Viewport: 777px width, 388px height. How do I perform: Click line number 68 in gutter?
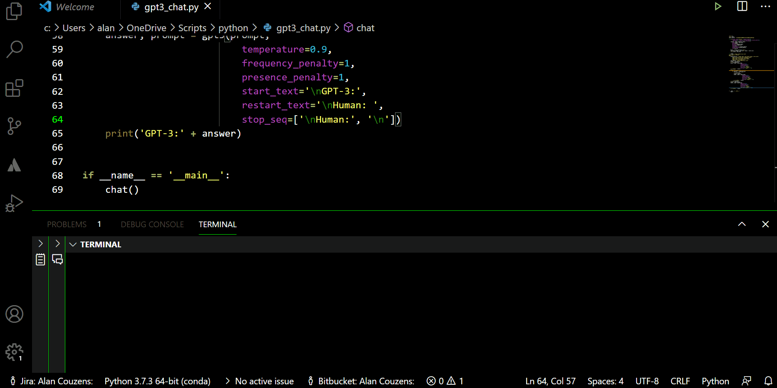coord(57,176)
